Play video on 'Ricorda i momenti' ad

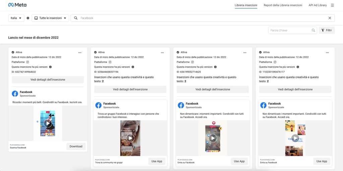[x=48, y=124]
